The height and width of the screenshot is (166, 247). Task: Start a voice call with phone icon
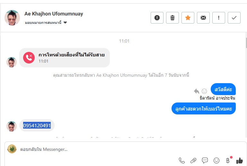(182, 160)
